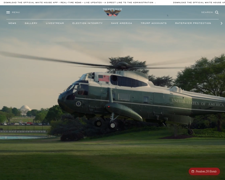Click the White House logo

click(112, 12)
